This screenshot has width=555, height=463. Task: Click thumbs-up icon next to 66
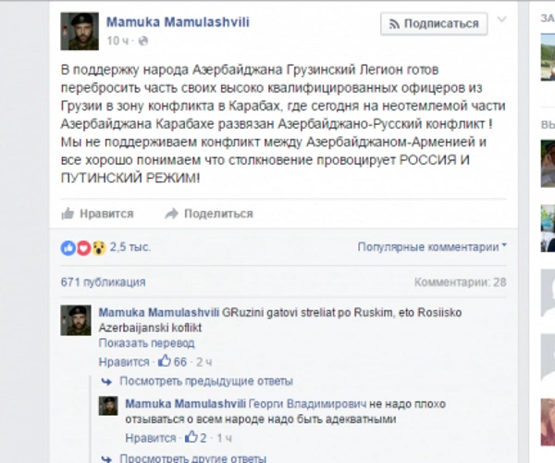coord(165,361)
